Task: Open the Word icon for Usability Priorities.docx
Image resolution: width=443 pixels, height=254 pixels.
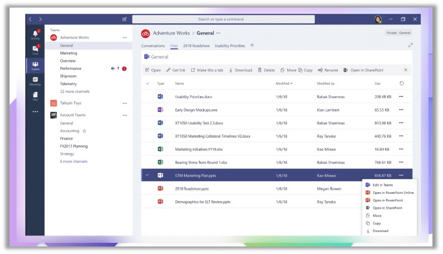Action: click(x=160, y=96)
